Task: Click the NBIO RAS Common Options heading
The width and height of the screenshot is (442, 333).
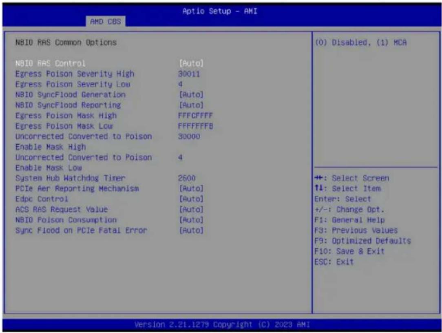Action: 66,42
